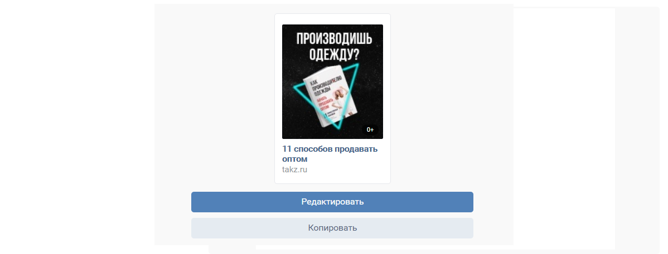Image resolution: width=668 pixels, height=254 pixels.
Task: Click the Редактировать button
Action: (332, 202)
